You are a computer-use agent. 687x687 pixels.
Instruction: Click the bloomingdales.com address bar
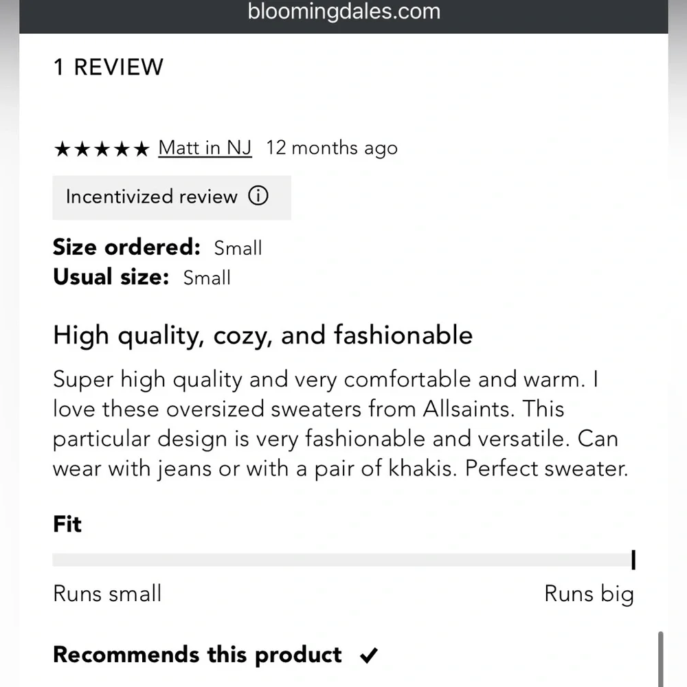tap(344, 12)
